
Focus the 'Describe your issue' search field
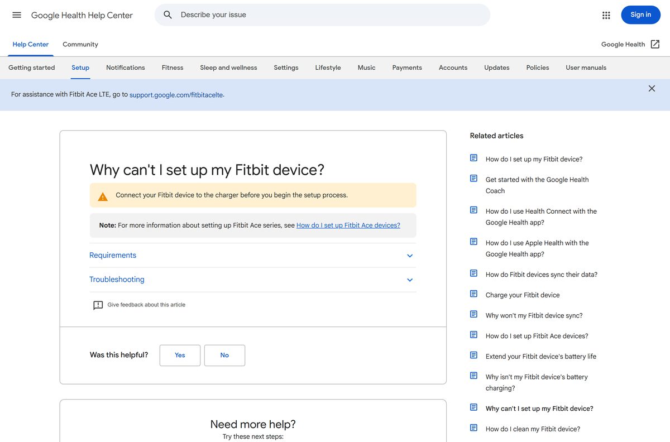pyautogui.click(x=322, y=15)
